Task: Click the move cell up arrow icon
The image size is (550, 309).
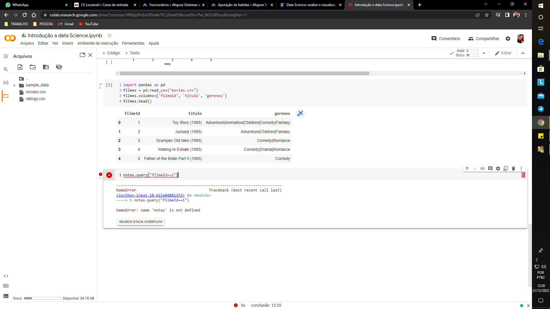Action: (467, 169)
